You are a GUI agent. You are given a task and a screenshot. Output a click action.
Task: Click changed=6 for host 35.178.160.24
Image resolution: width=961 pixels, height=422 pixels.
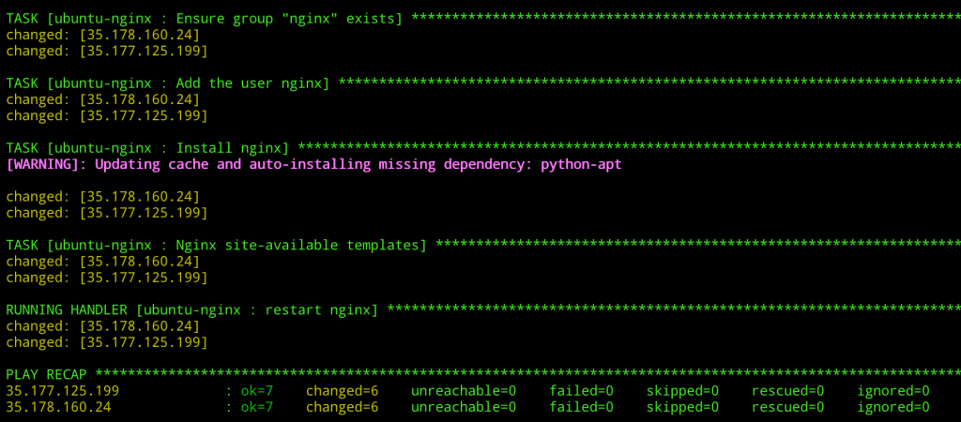click(x=342, y=407)
